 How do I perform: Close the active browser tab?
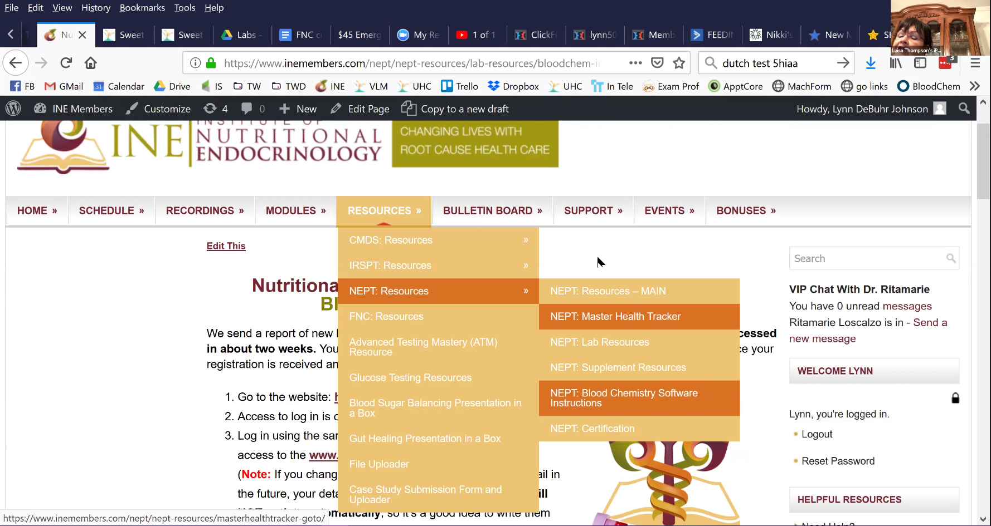[x=82, y=35]
